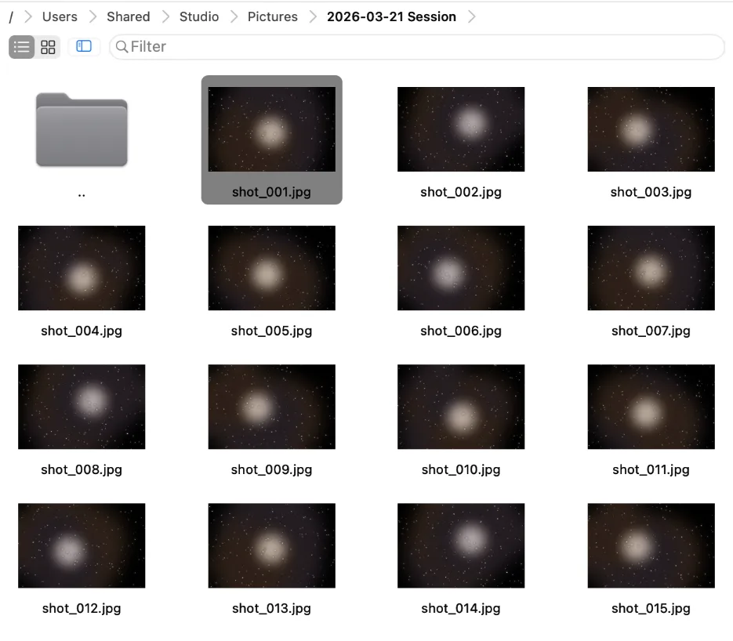Click the shot_003.jpg file name
This screenshot has width=733, height=641.
tap(651, 192)
